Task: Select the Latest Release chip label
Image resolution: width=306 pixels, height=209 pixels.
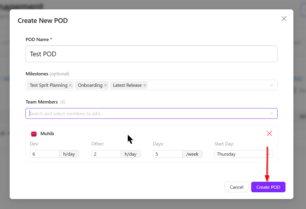Action: (127, 85)
